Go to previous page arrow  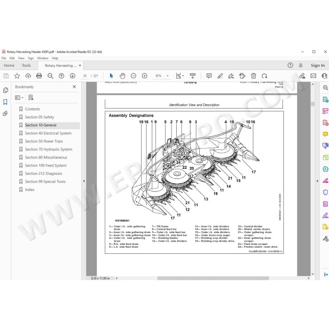62,76
